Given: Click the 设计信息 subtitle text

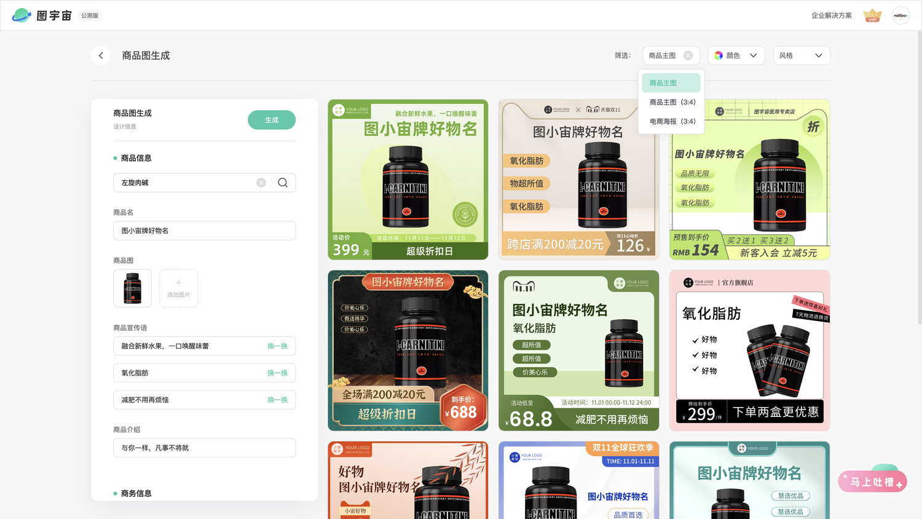Looking at the screenshot, I should coord(125,127).
